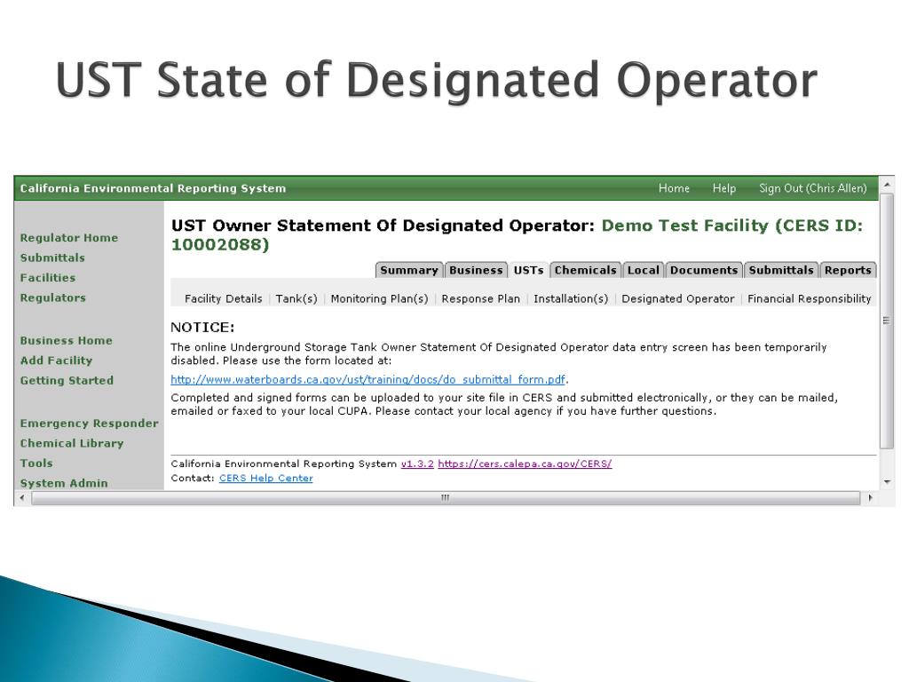Open System Admin sidebar link
Screen dimensions: 909x682
64,483
